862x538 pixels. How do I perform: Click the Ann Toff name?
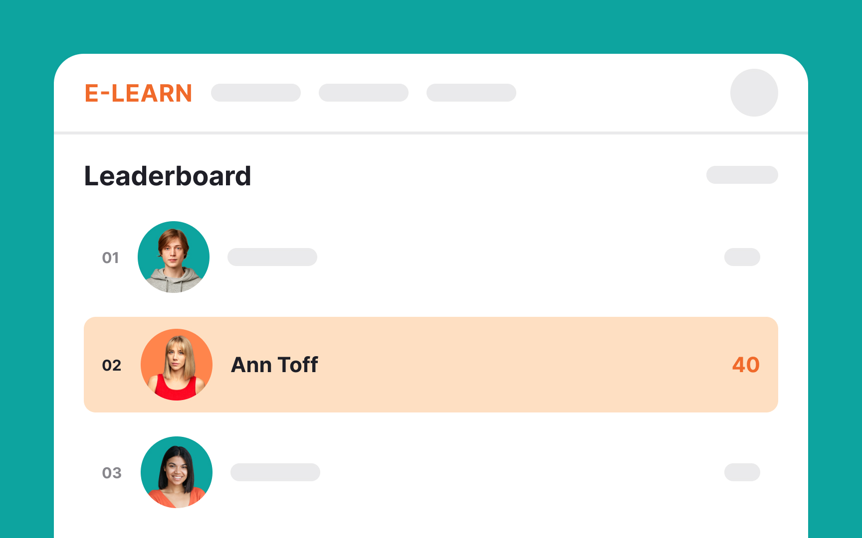coord(274,365)
